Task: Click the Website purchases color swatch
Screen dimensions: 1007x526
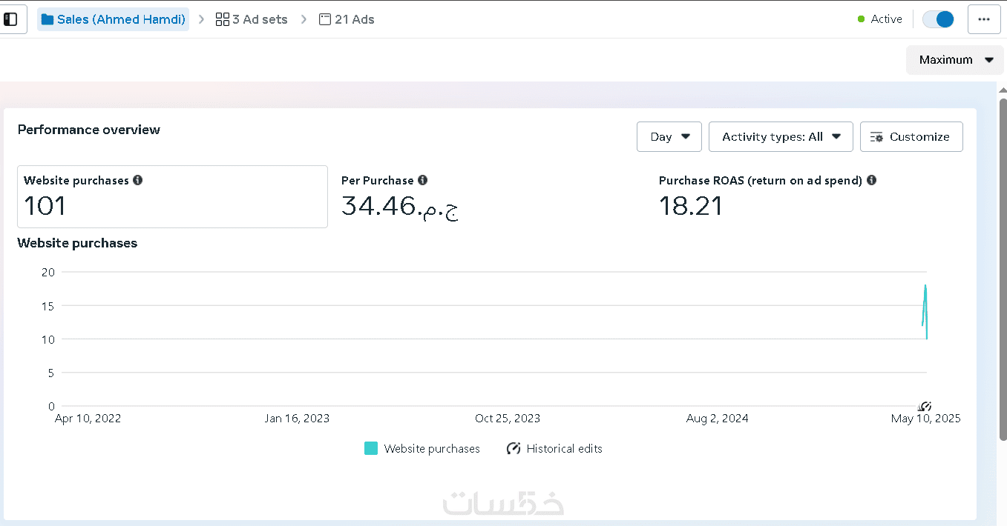Action: (371, 449)
